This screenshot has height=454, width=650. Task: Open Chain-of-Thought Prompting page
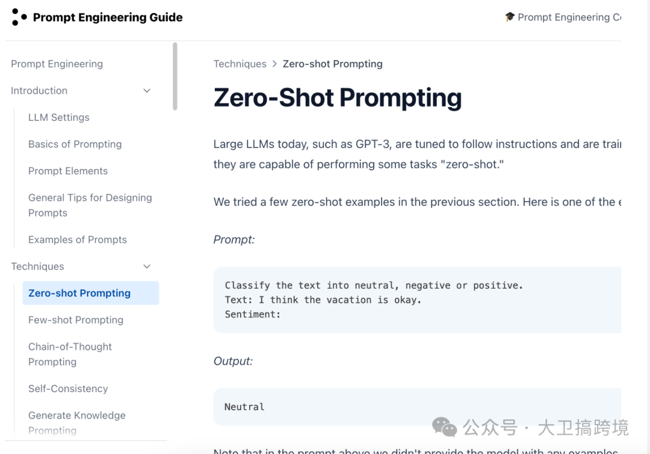point(70,354)
